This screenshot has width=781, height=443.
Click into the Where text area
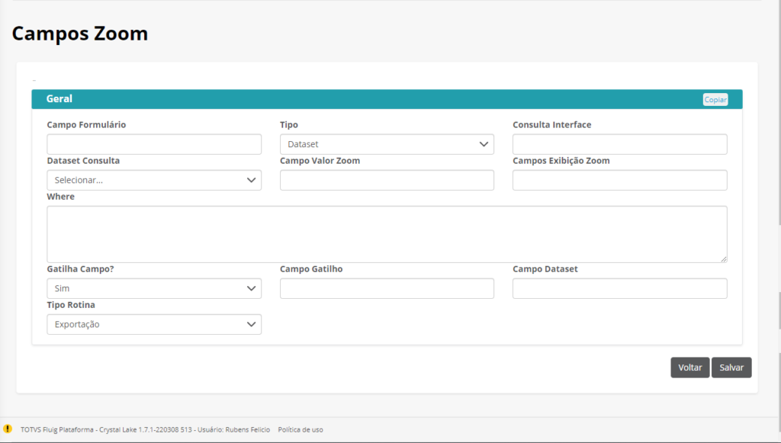pos(387,234)
